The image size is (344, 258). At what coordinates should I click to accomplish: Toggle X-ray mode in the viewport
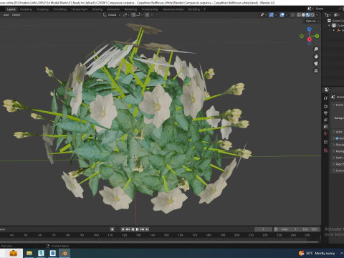click(x=292, y=15)
